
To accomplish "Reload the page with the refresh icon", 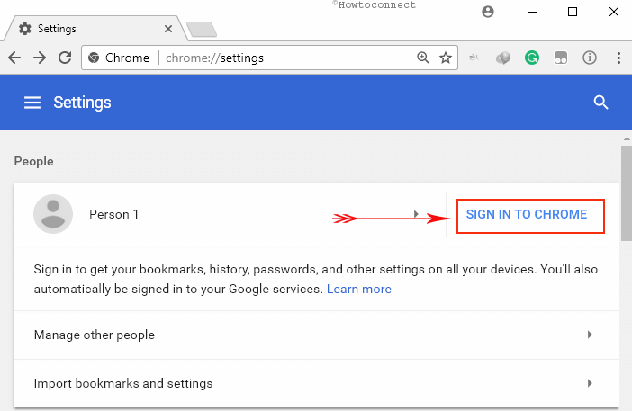I will point(65,58).
